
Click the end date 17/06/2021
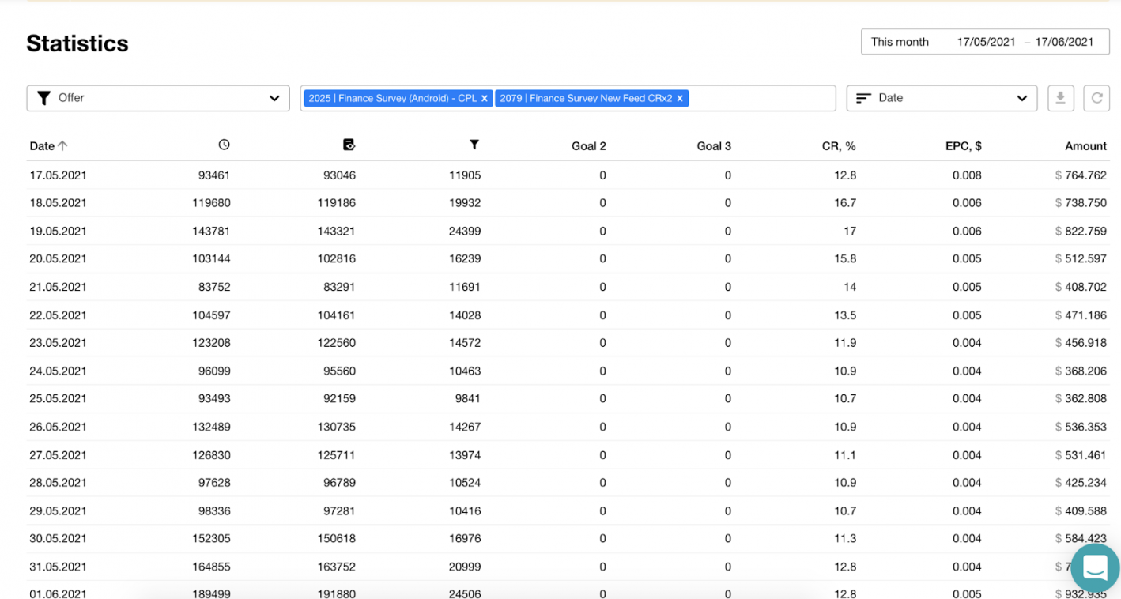pyautogui.click(x=1064, y=42)
